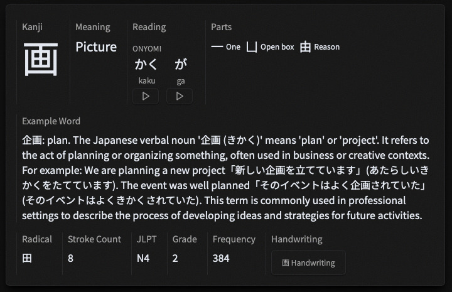Click the 'Example Word' section heading
This screenshot has height=292, width=452.
coord(51,121)
